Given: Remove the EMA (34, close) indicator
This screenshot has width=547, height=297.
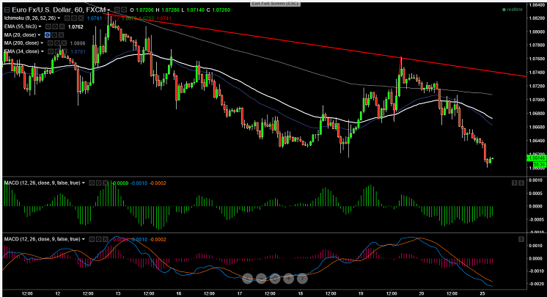Looking at the screenshot, I should point(65,51).
